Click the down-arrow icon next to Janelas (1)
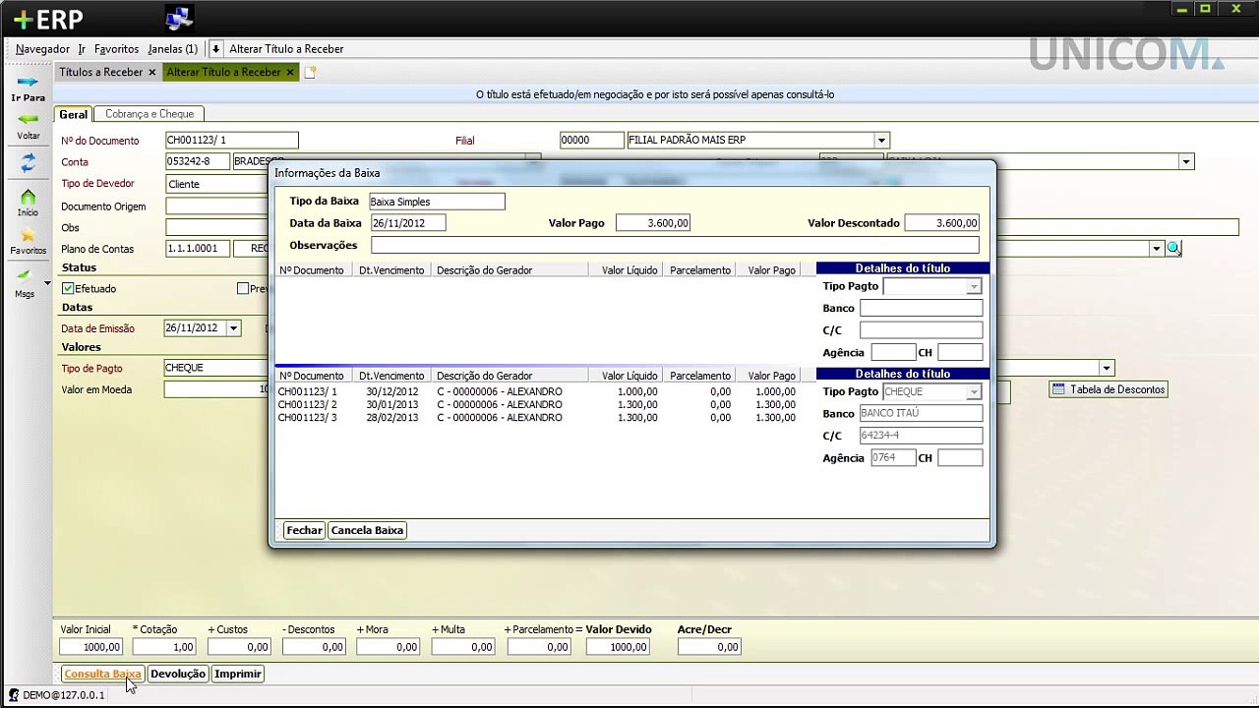This screenshot has width=1259, height=708. click(x=216, y=49)
